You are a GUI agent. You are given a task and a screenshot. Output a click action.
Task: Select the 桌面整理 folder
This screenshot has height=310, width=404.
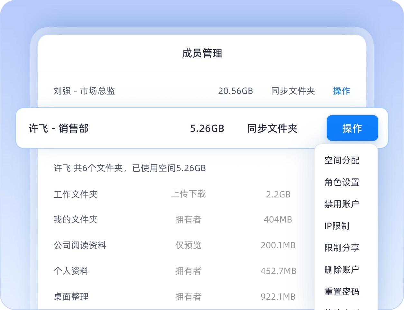71,296
